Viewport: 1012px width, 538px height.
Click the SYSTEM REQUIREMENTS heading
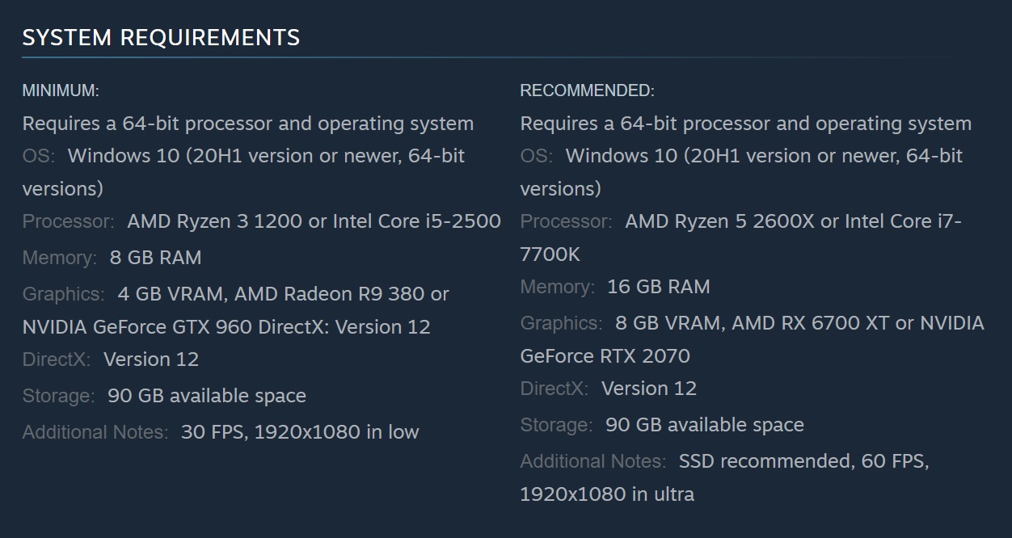161,37
